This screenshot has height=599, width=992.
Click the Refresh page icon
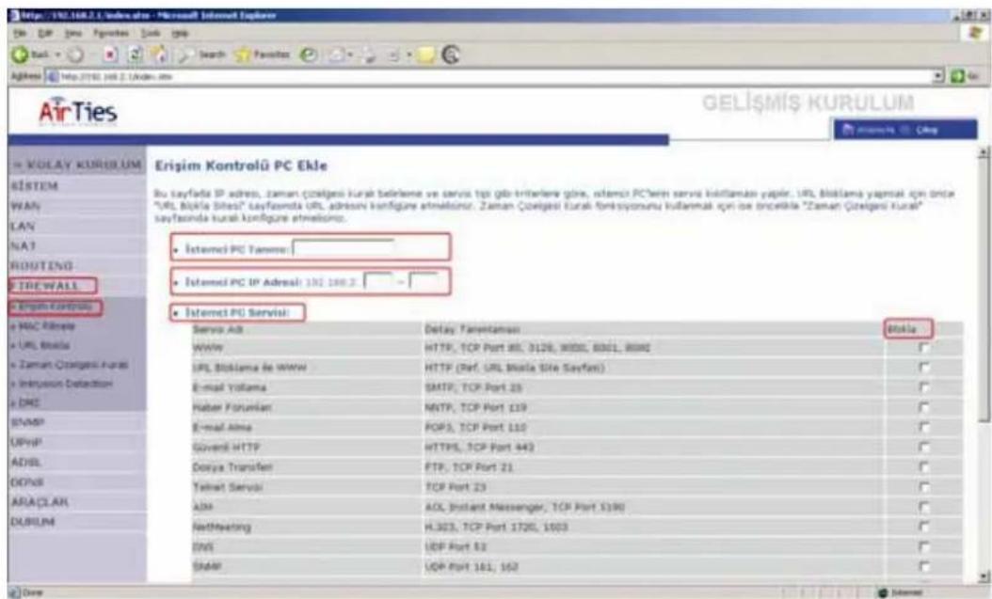(x=136, y=55)
